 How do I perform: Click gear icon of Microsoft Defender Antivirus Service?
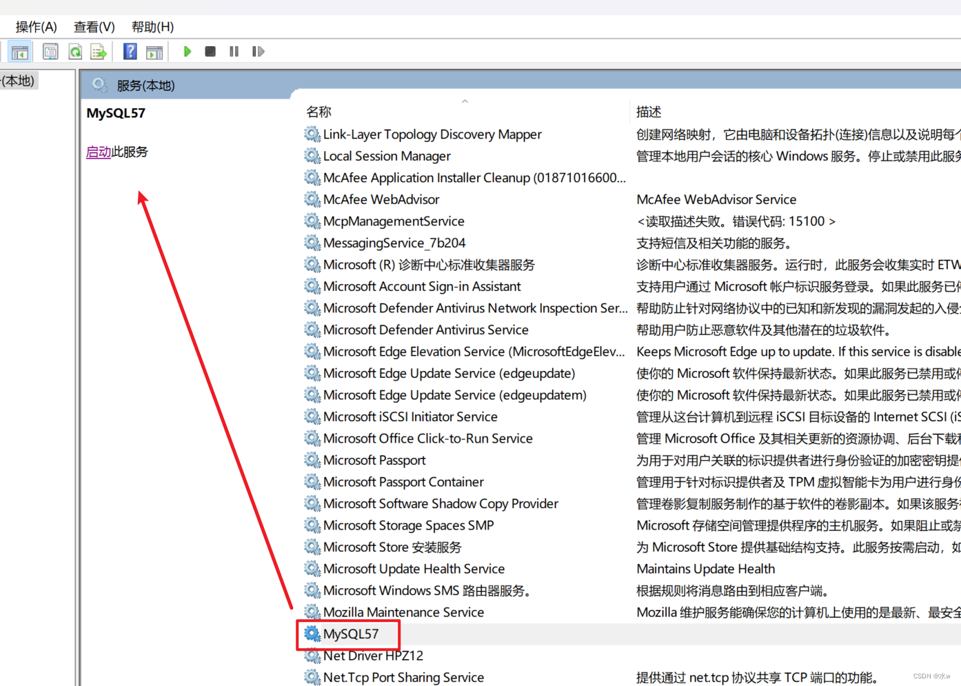[x=312, y=330]
